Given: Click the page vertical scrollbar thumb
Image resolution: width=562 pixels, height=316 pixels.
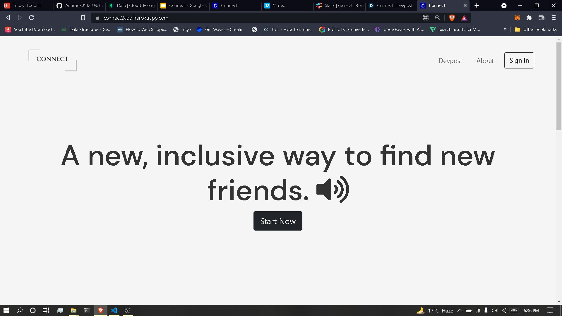Looking at the screenshot, I should [x=559, y=86].
